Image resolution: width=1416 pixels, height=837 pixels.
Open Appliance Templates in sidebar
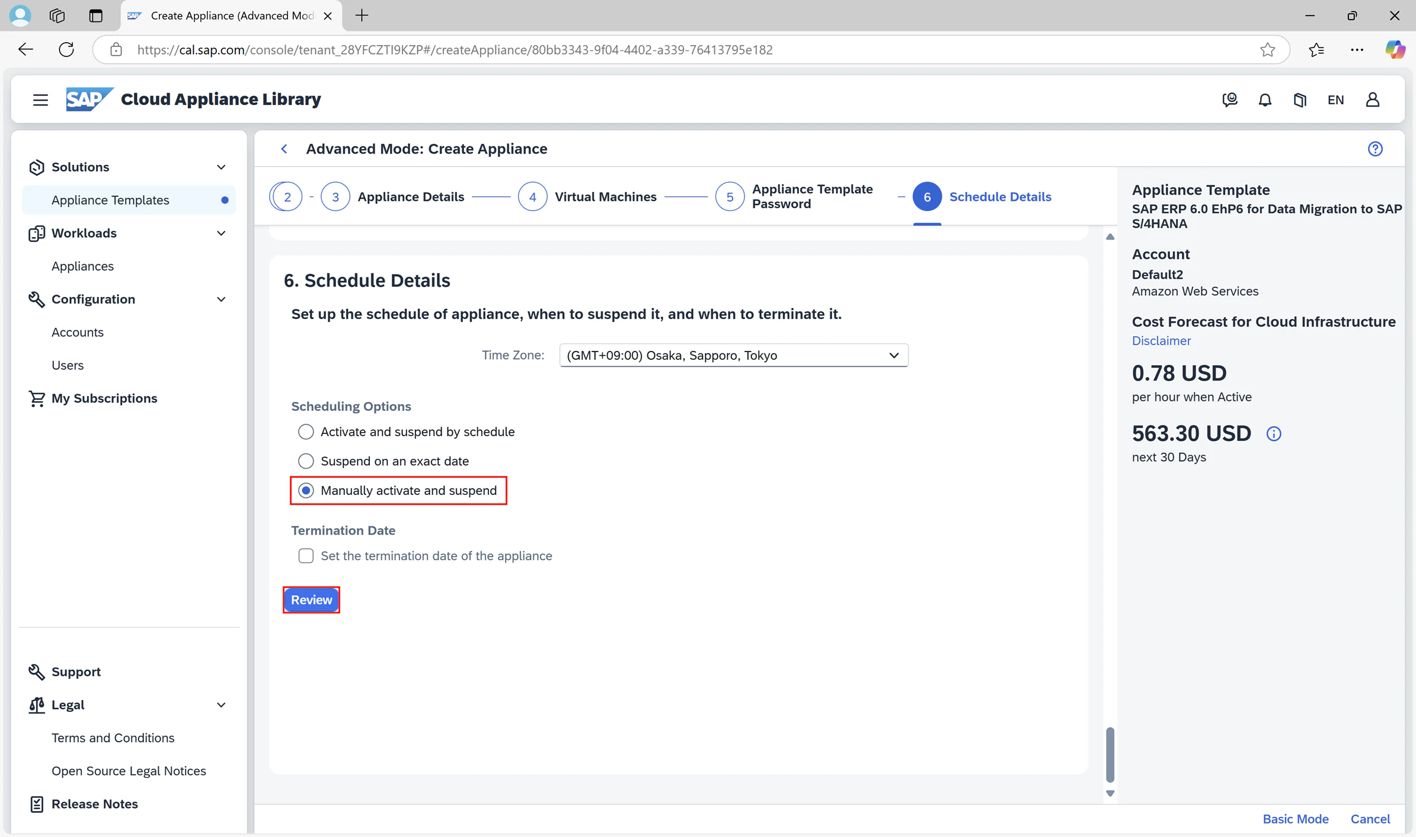tap(129, 200)
